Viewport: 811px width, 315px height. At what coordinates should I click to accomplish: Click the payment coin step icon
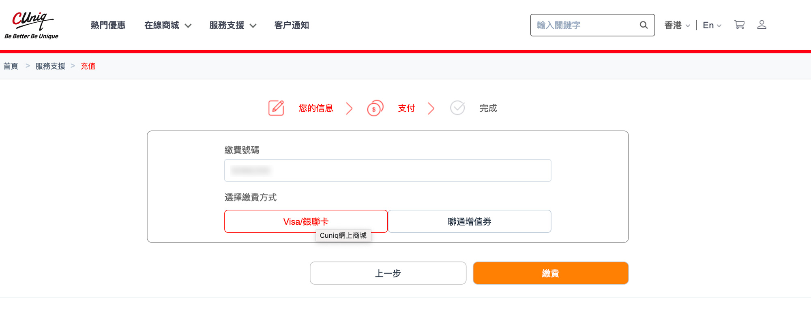pos(375,108)
